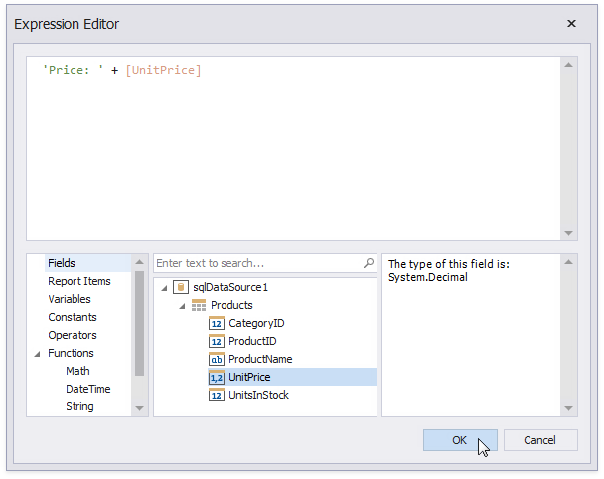Viewport: 604px width, 479px height.
Task: Collapse the sqlDataSource1 tree node
Action: pyautogui.click(x=164, y=287)
